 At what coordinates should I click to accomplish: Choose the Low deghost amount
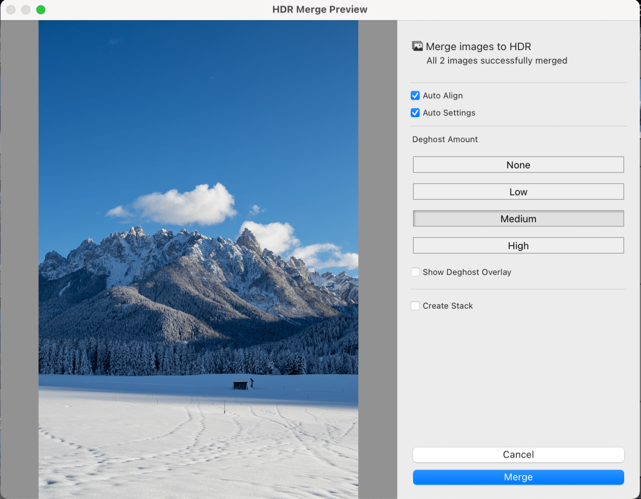pyautogui.click(x=518, y=192)
